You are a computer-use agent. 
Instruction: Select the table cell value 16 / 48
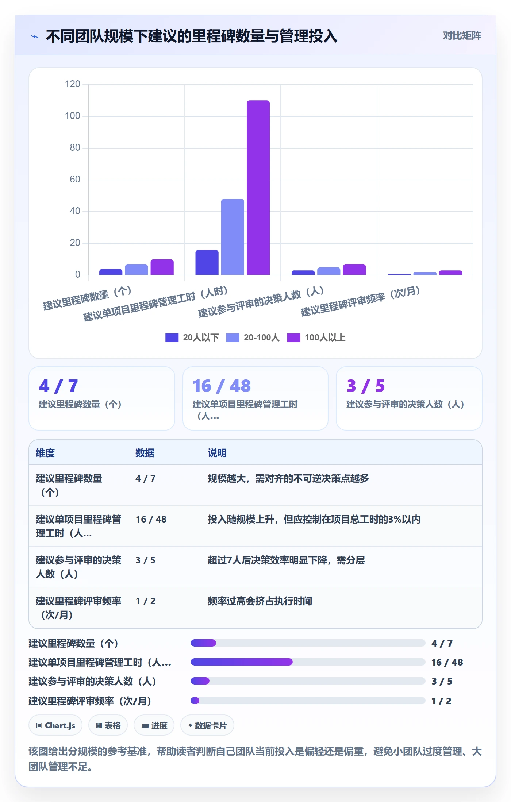151,519
